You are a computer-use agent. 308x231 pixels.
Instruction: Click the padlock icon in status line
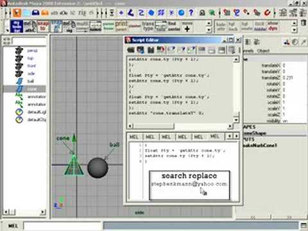[x=202, y=13]
